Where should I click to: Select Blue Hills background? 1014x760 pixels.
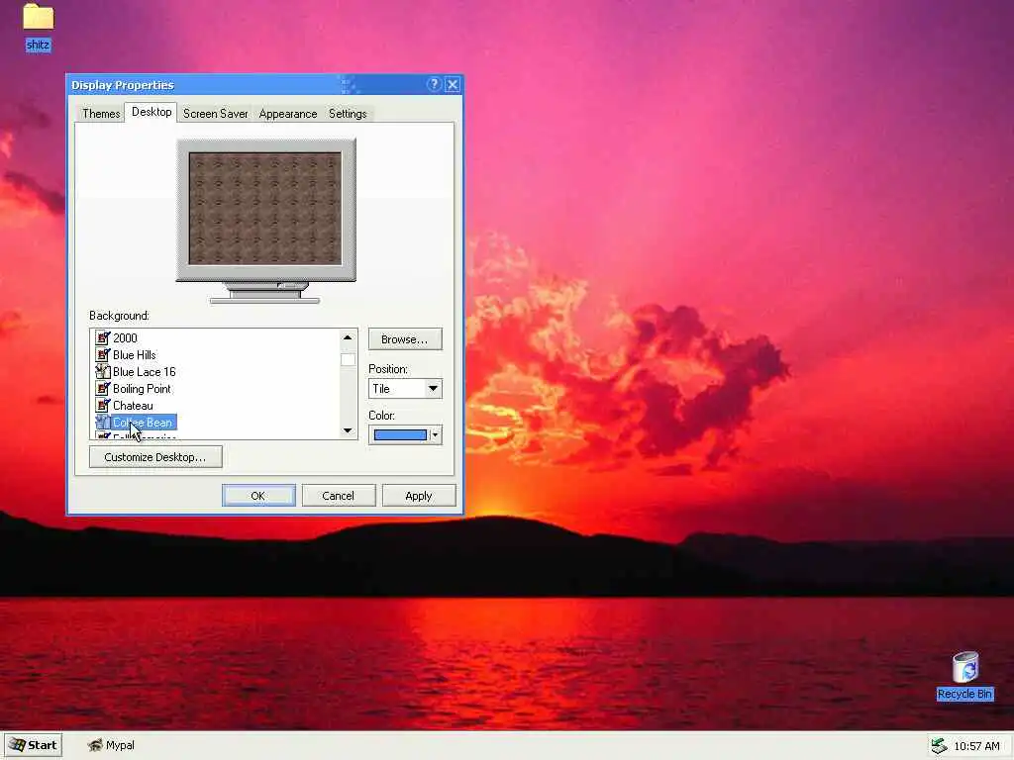click(x=134, y=354)
